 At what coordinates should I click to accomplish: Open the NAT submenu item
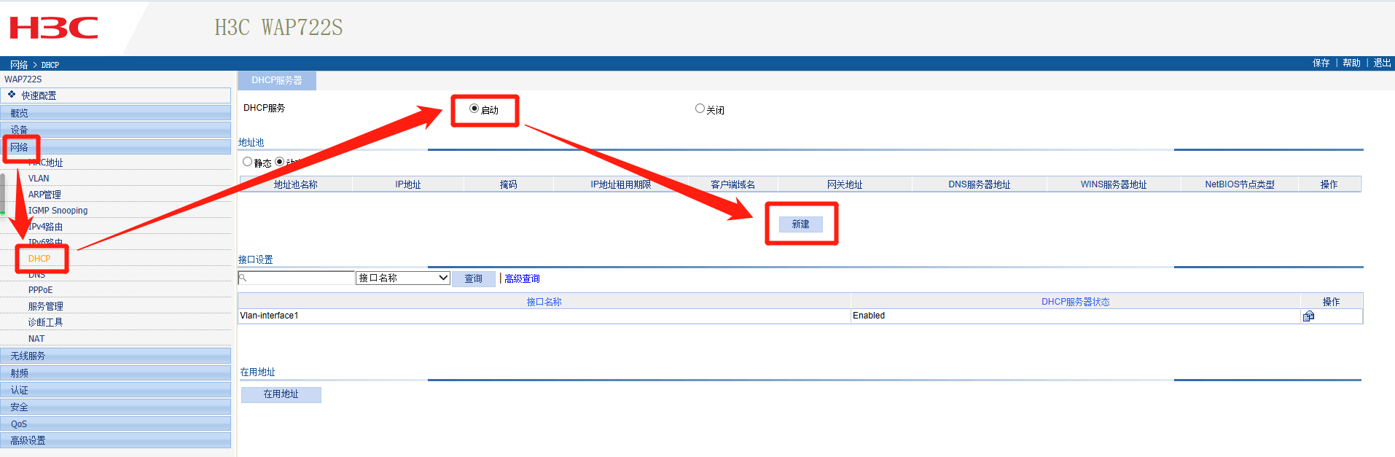36,339
